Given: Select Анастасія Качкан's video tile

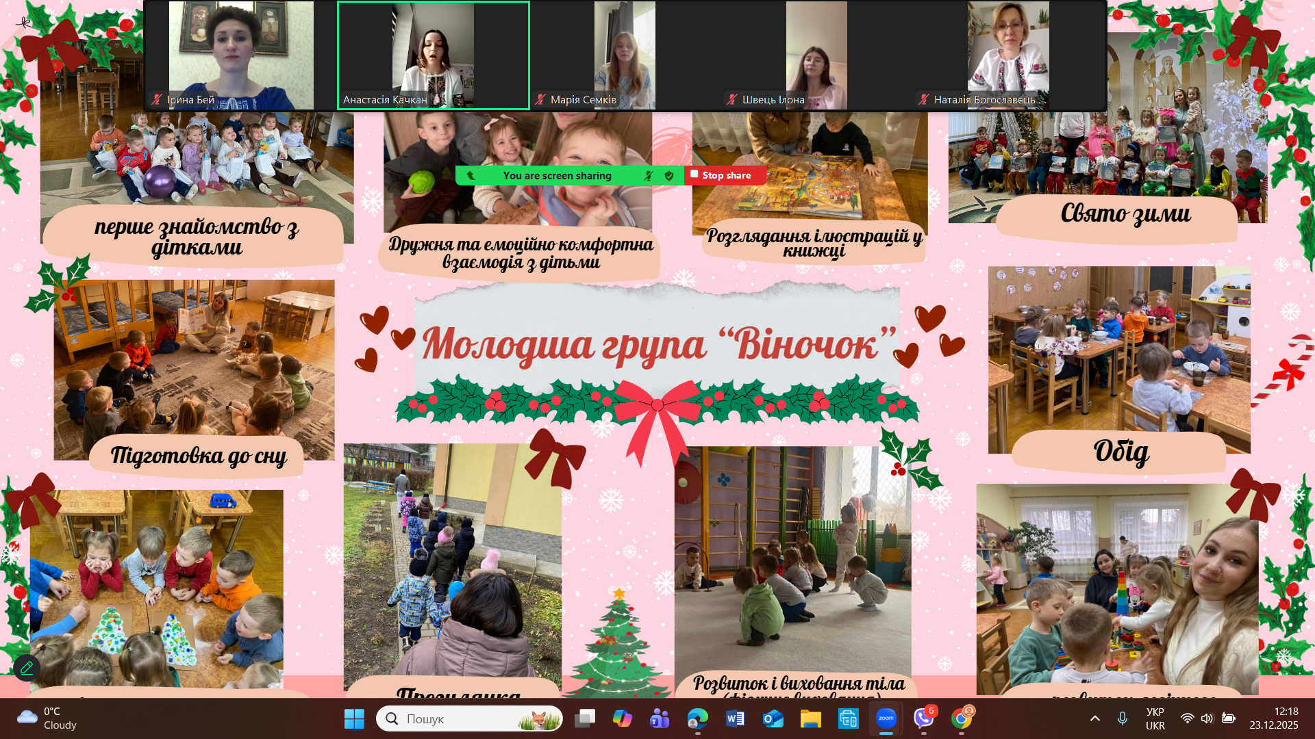Looking at the screenshot, I should [433, 55].
